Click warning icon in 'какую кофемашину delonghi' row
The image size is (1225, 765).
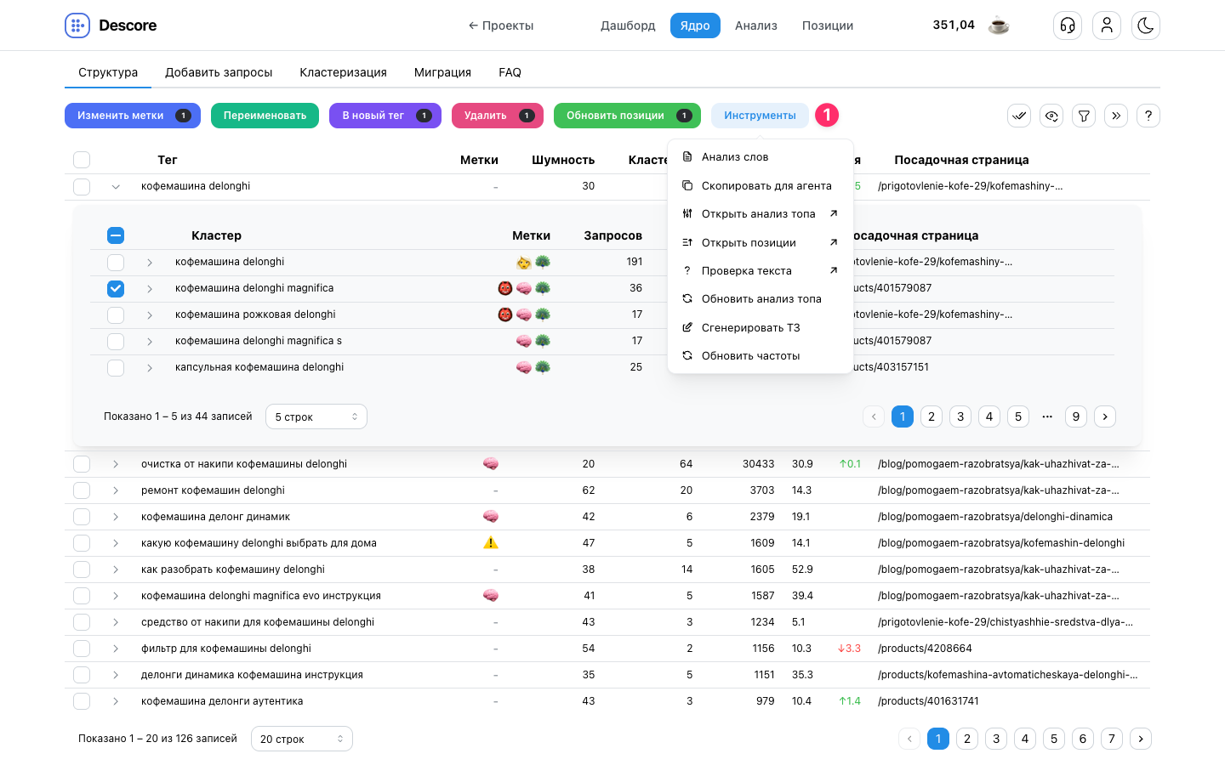click(x=491, y=543)
